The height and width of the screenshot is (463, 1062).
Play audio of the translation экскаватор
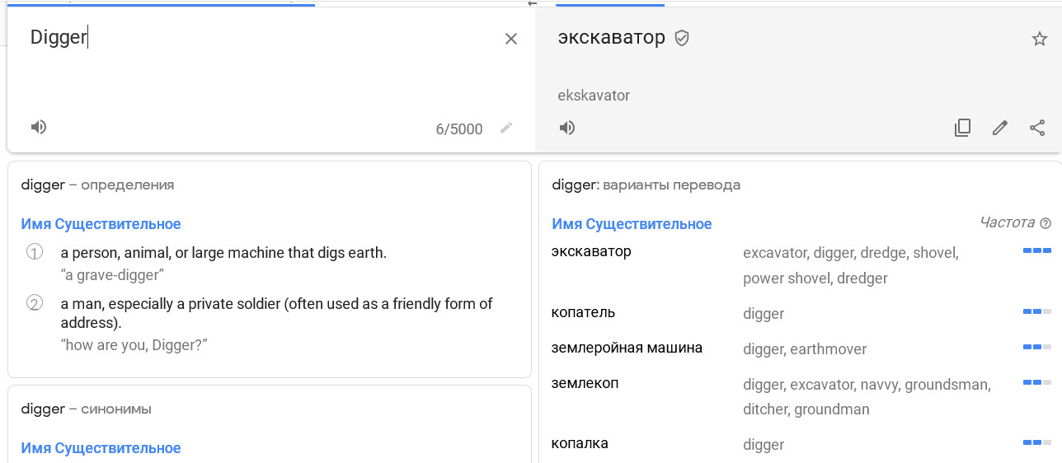point(567,128)
